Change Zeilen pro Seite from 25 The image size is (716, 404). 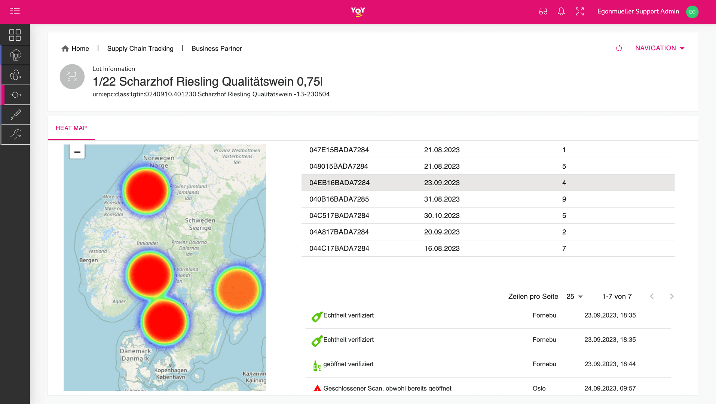click(x=574, y=296)
